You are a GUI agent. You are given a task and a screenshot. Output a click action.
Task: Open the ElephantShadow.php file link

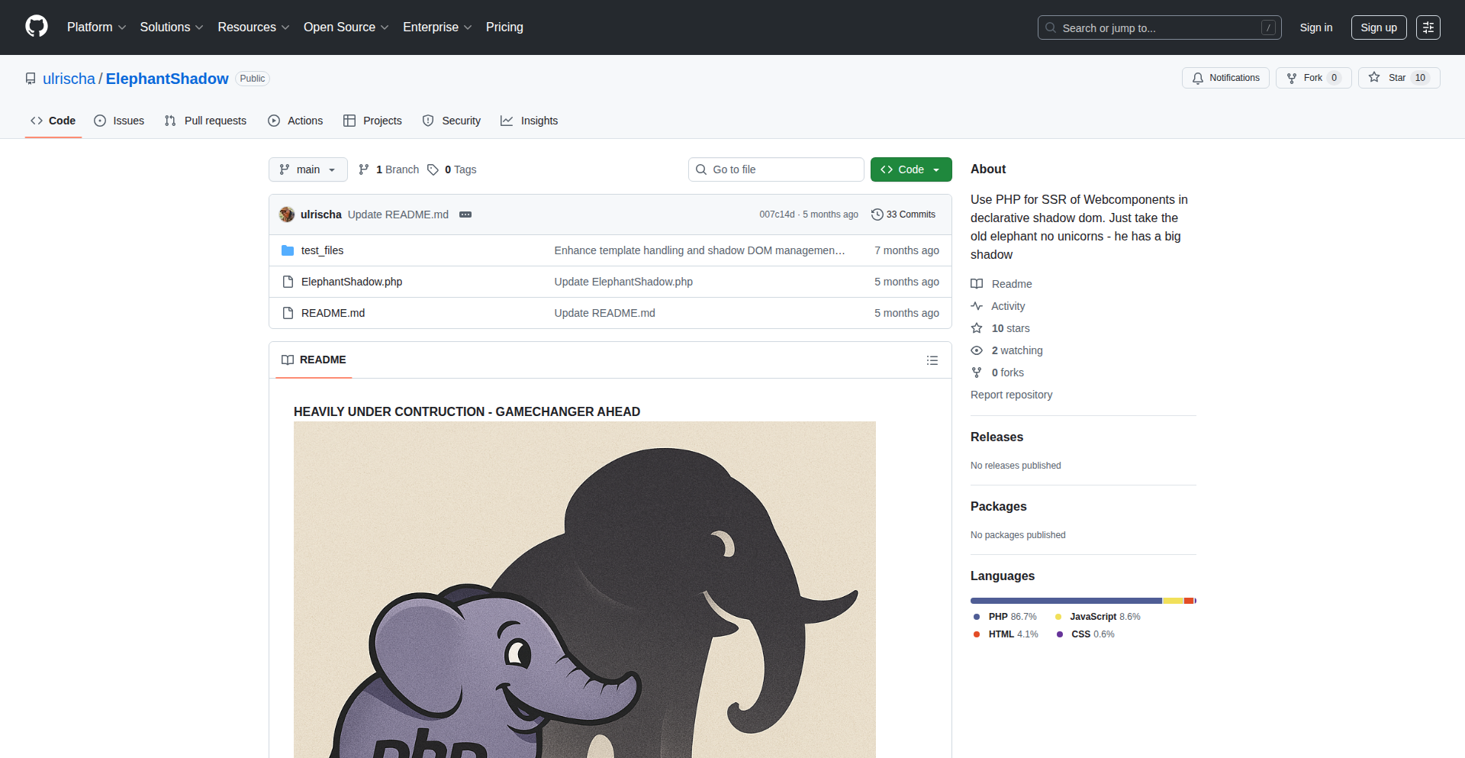point(351,282)
